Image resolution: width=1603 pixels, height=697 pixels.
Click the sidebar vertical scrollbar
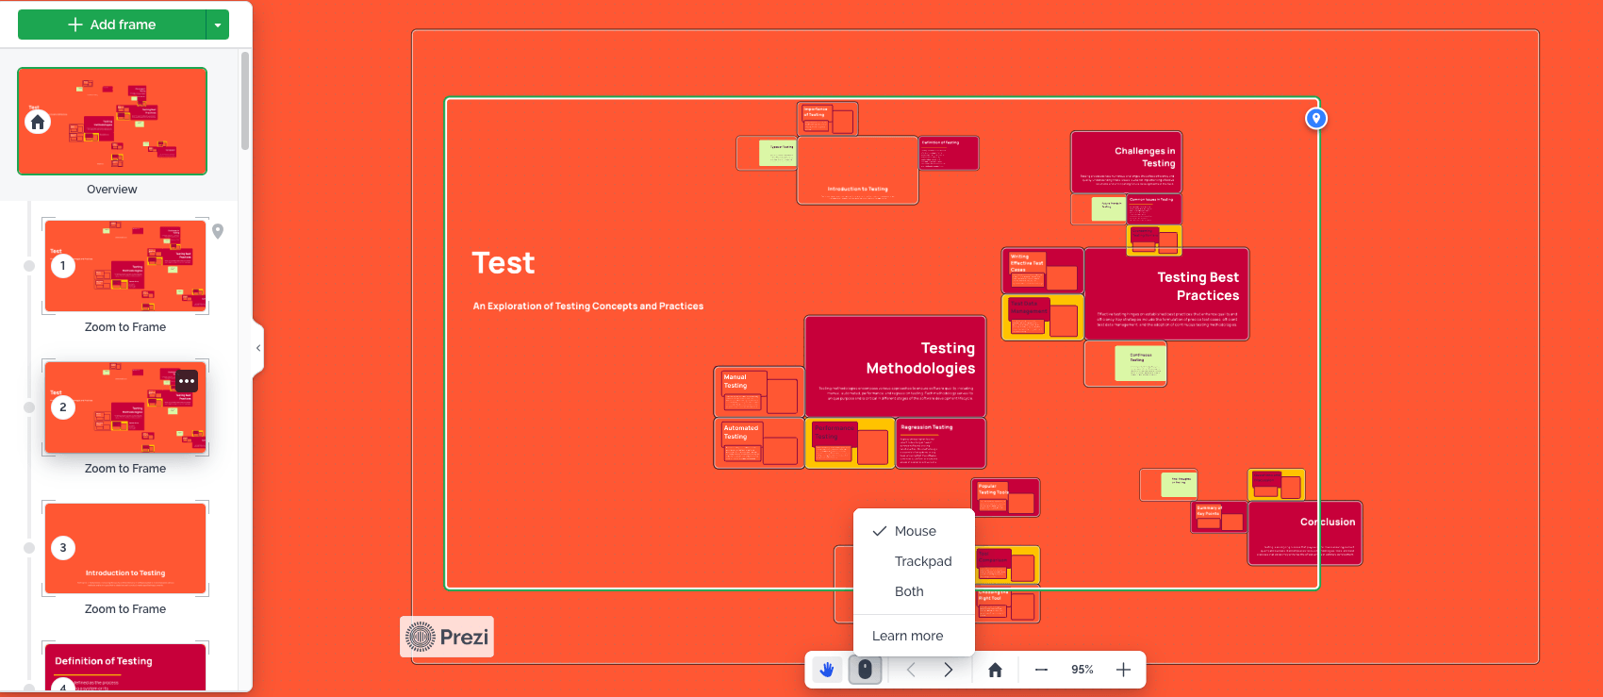tap(245, 101)
